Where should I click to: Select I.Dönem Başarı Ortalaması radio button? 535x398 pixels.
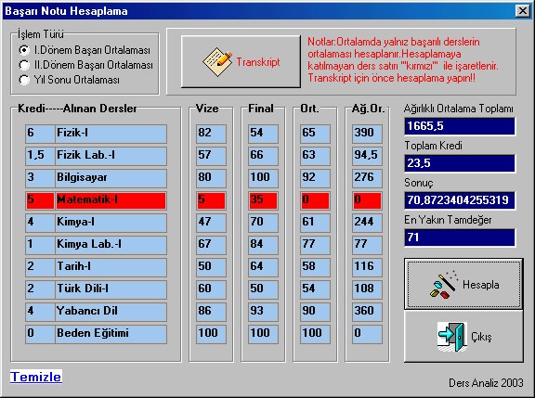24,50
